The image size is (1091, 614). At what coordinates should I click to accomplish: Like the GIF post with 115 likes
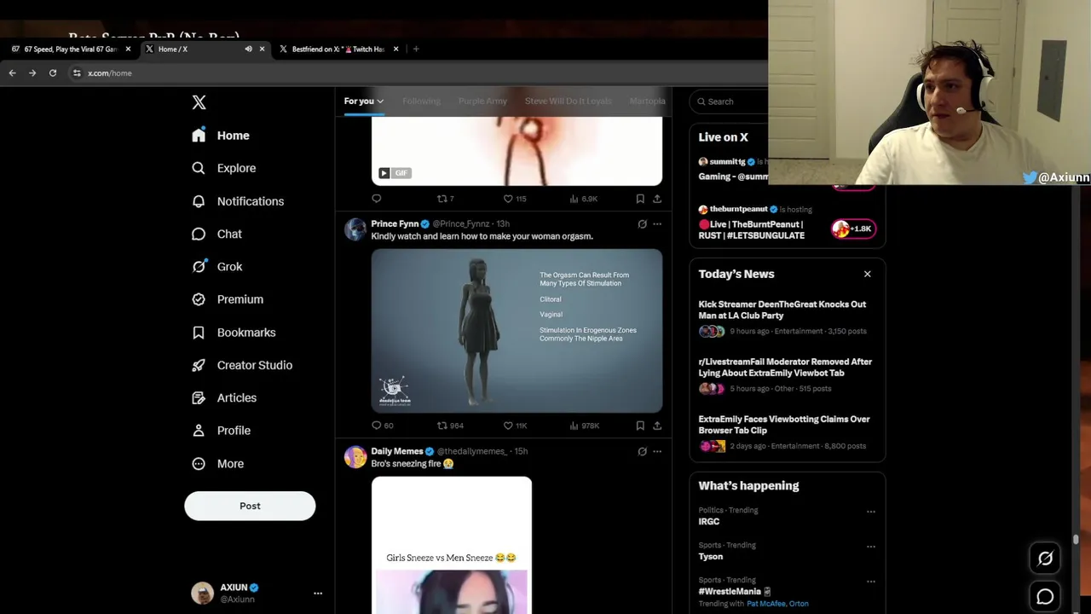pos(515,199)
